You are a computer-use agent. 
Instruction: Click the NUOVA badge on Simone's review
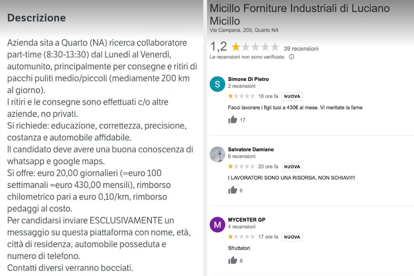click(x=292, y=96)
